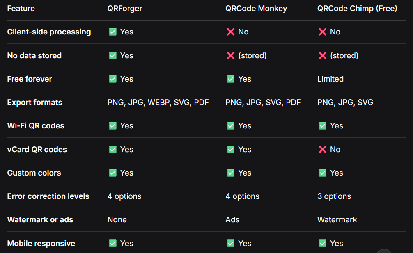The height and width of the screenshot is (253, 413).
Task: Click the 'Watermark' cell for QRCode Chimp
Action: pyautogui.click(x=337, y=220)
